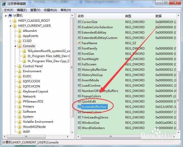
Task: Select the Printers key
Action: coord(29,106)
